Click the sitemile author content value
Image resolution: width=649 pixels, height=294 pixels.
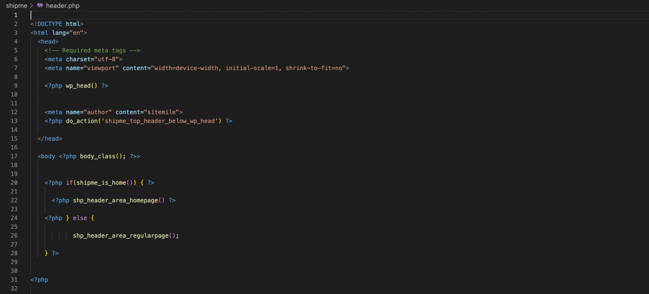(x=162, y=112)
